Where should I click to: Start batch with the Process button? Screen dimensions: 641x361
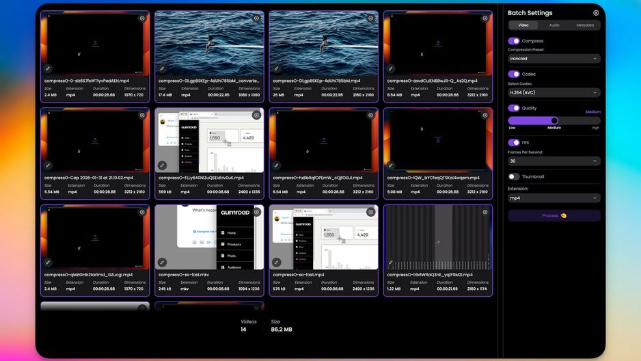point(554,215)
